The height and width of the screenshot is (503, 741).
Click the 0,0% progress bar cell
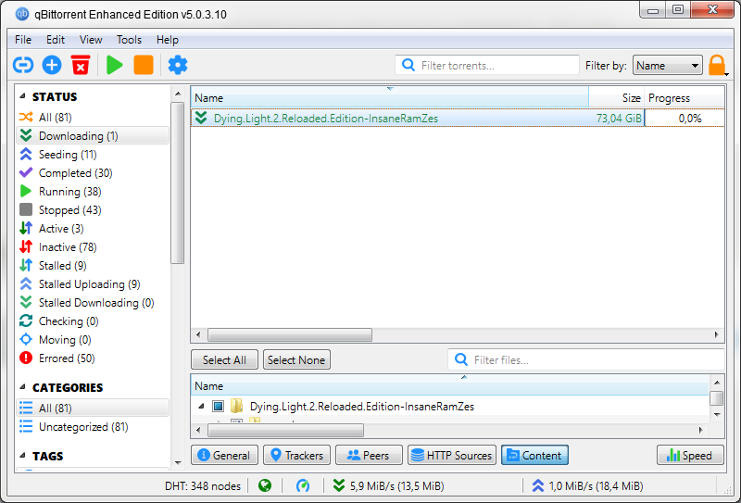(684, 119)
